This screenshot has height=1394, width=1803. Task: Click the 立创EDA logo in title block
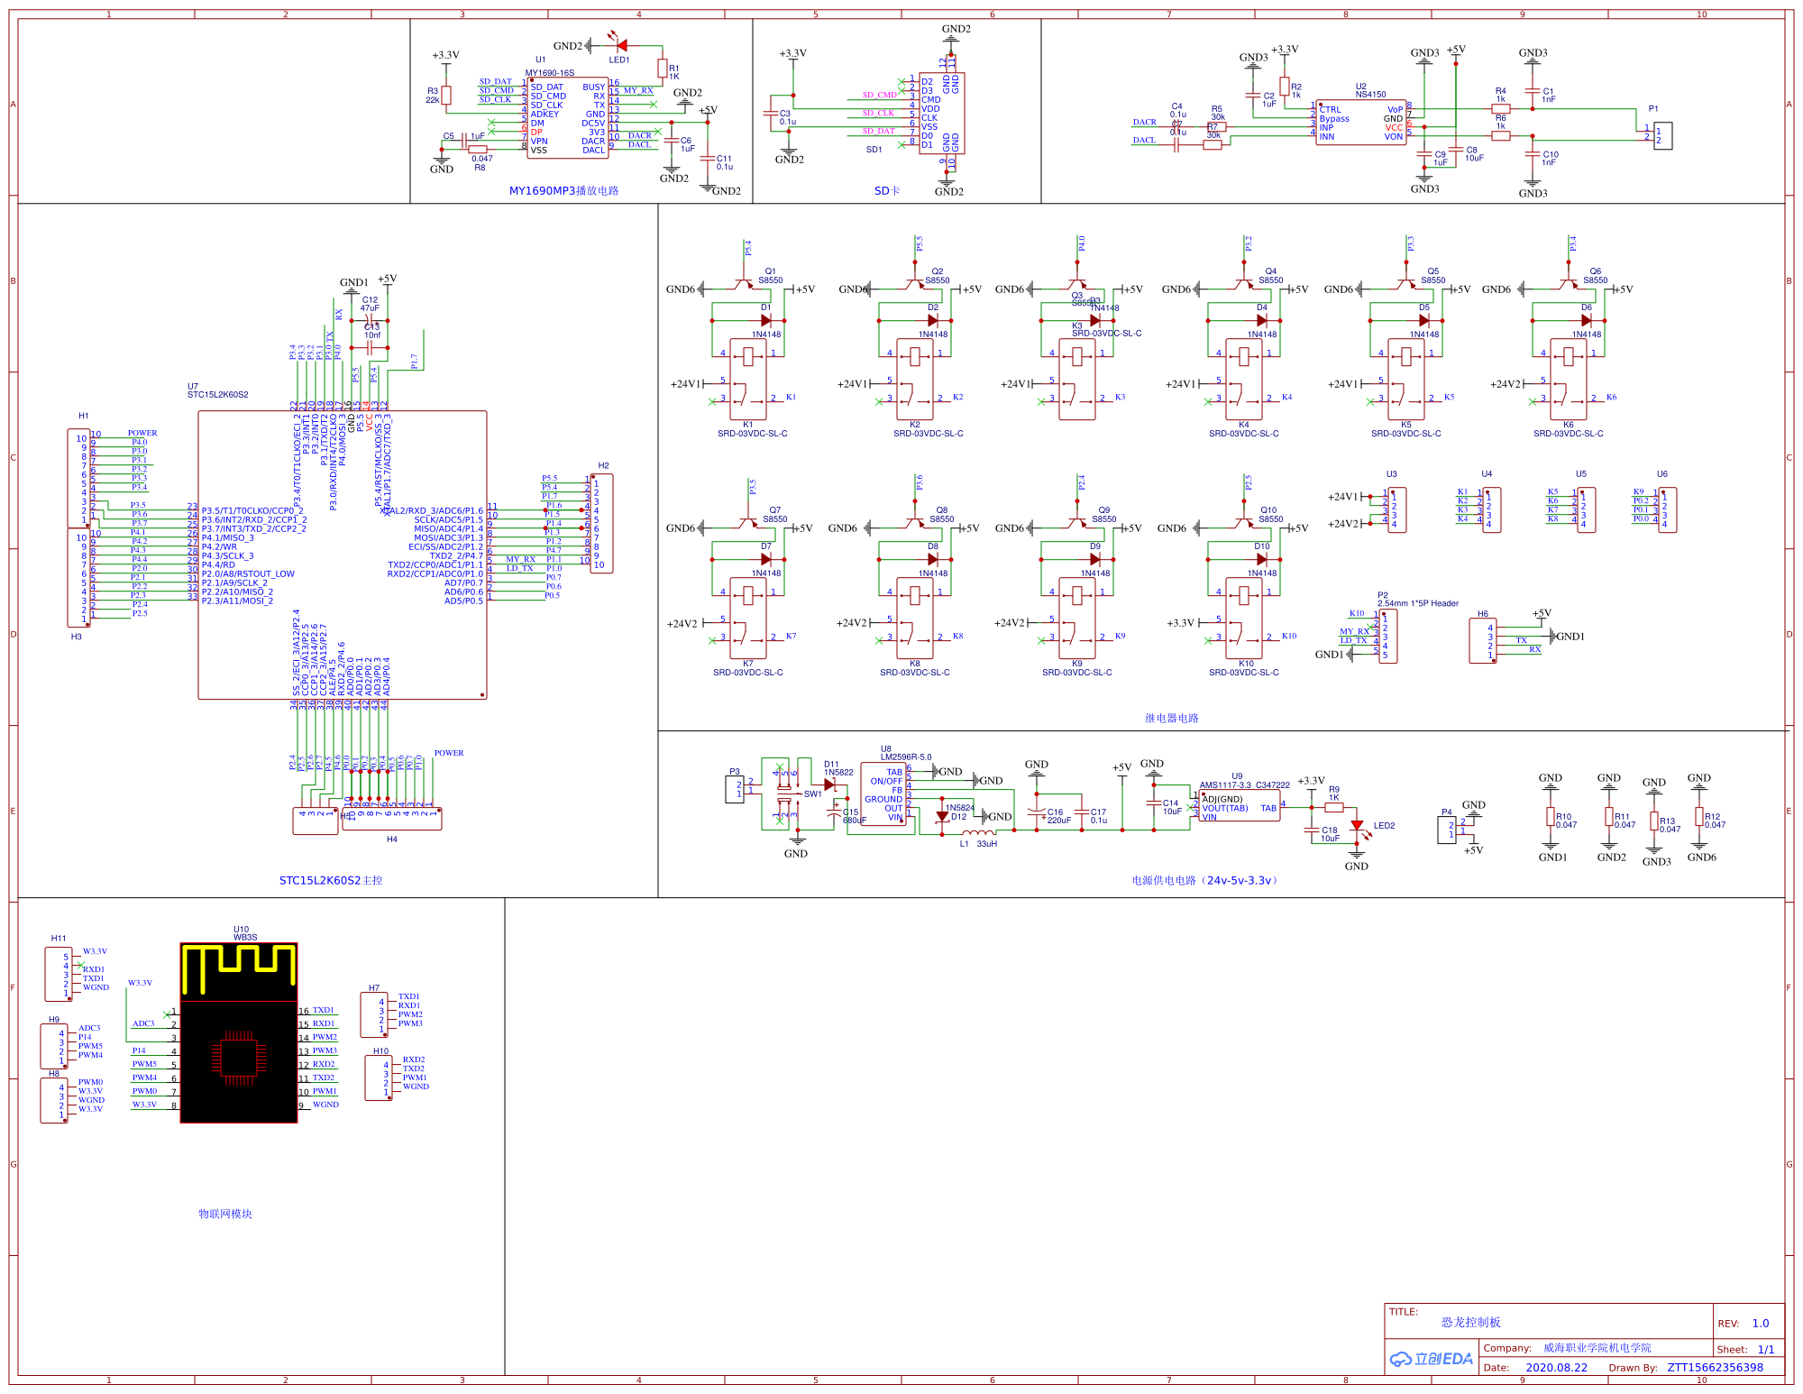point(1432,1359)
